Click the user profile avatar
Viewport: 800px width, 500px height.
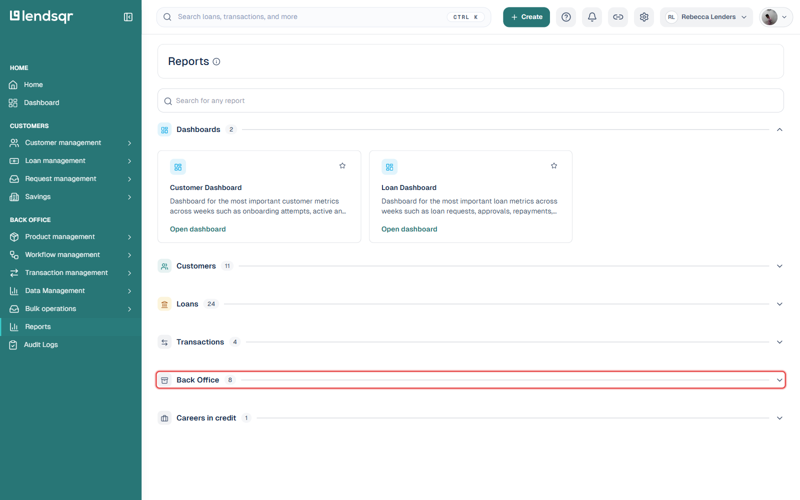[x=769, y=17]
